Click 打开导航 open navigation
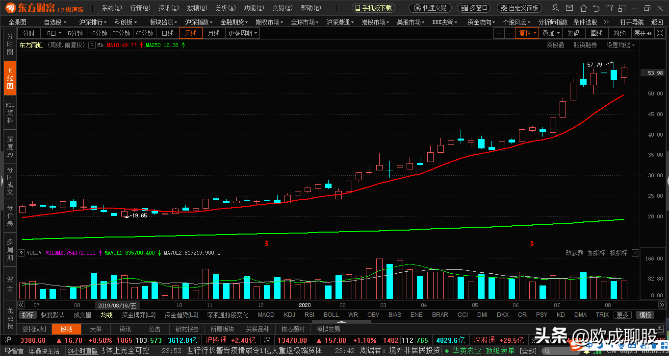The width and height of the screenshot is (669, 356). pyautogui.click(x=632, y=22)
